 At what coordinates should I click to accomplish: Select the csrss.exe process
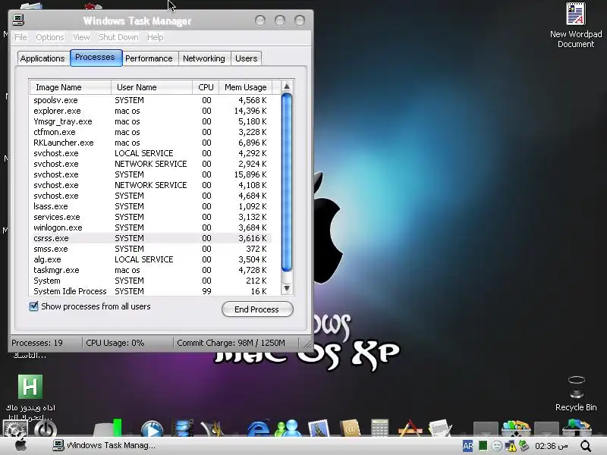point(151,238)
